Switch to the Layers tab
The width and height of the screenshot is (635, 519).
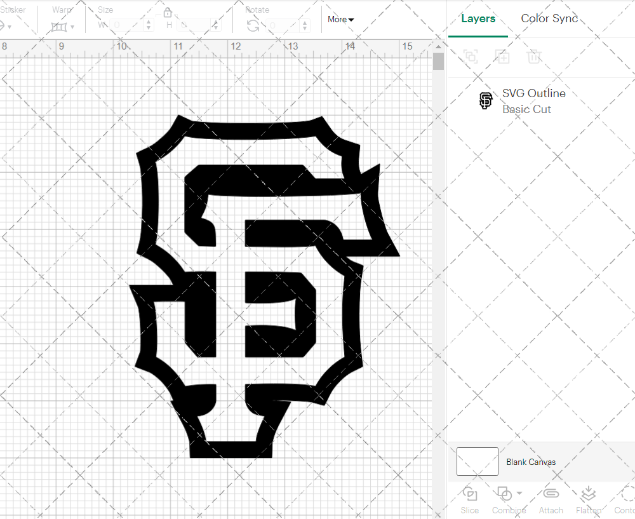point(478,18)
